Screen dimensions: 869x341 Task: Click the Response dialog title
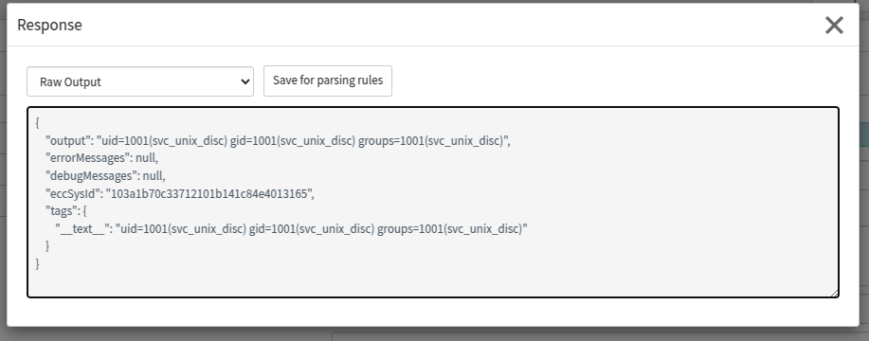pyautogui.click(x=50, y=25)
